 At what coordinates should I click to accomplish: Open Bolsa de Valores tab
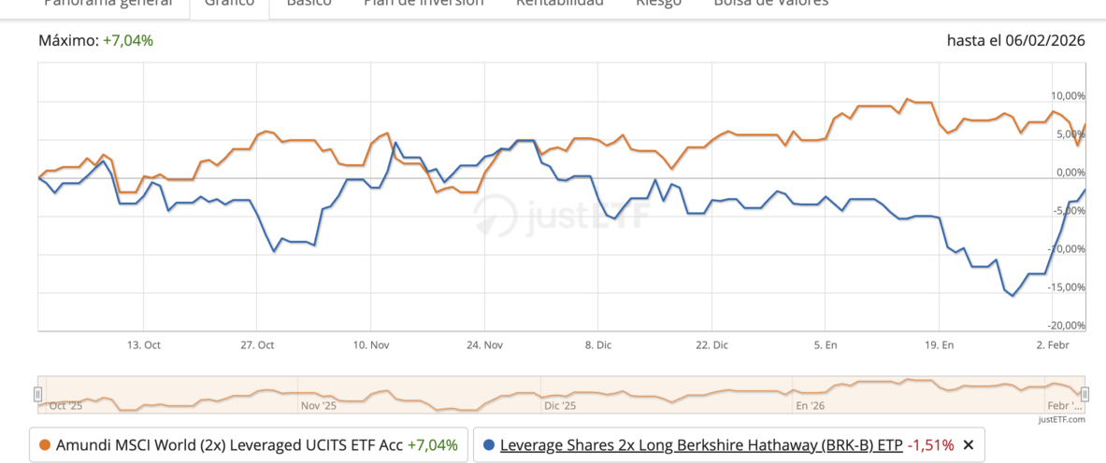coord(770,3)
